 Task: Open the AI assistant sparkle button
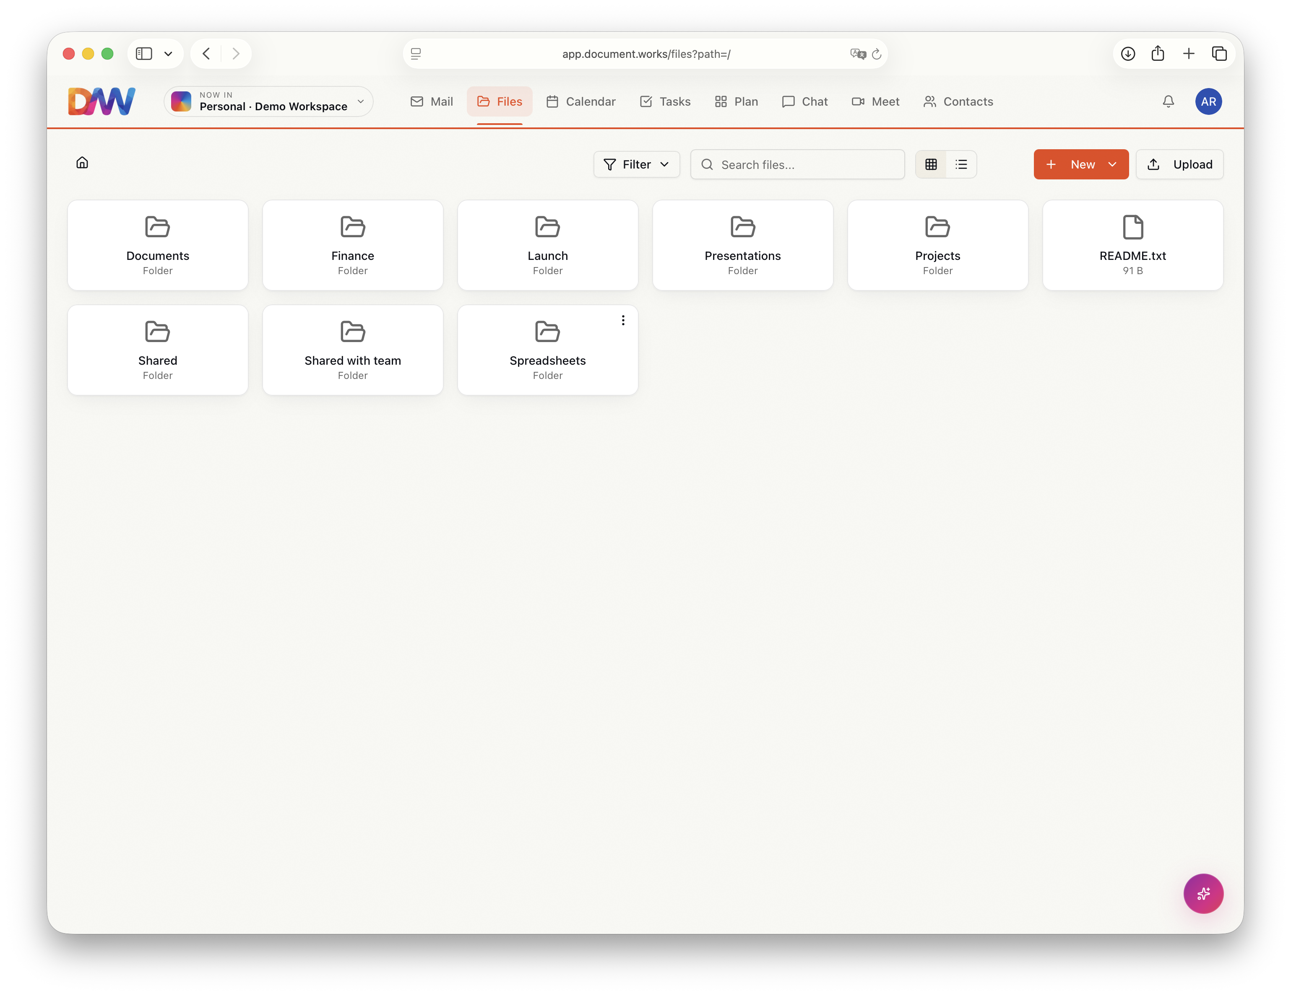[x=1203, y=893]
